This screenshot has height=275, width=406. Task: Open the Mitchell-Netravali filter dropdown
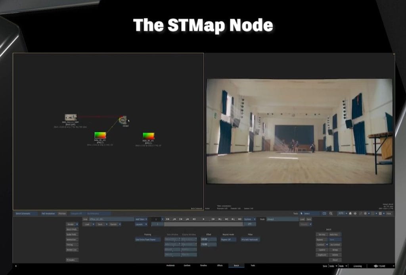(250, 240)
